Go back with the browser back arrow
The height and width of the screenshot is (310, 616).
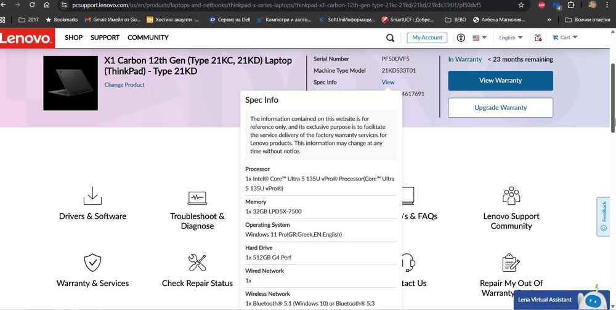(x=4, y=5)
